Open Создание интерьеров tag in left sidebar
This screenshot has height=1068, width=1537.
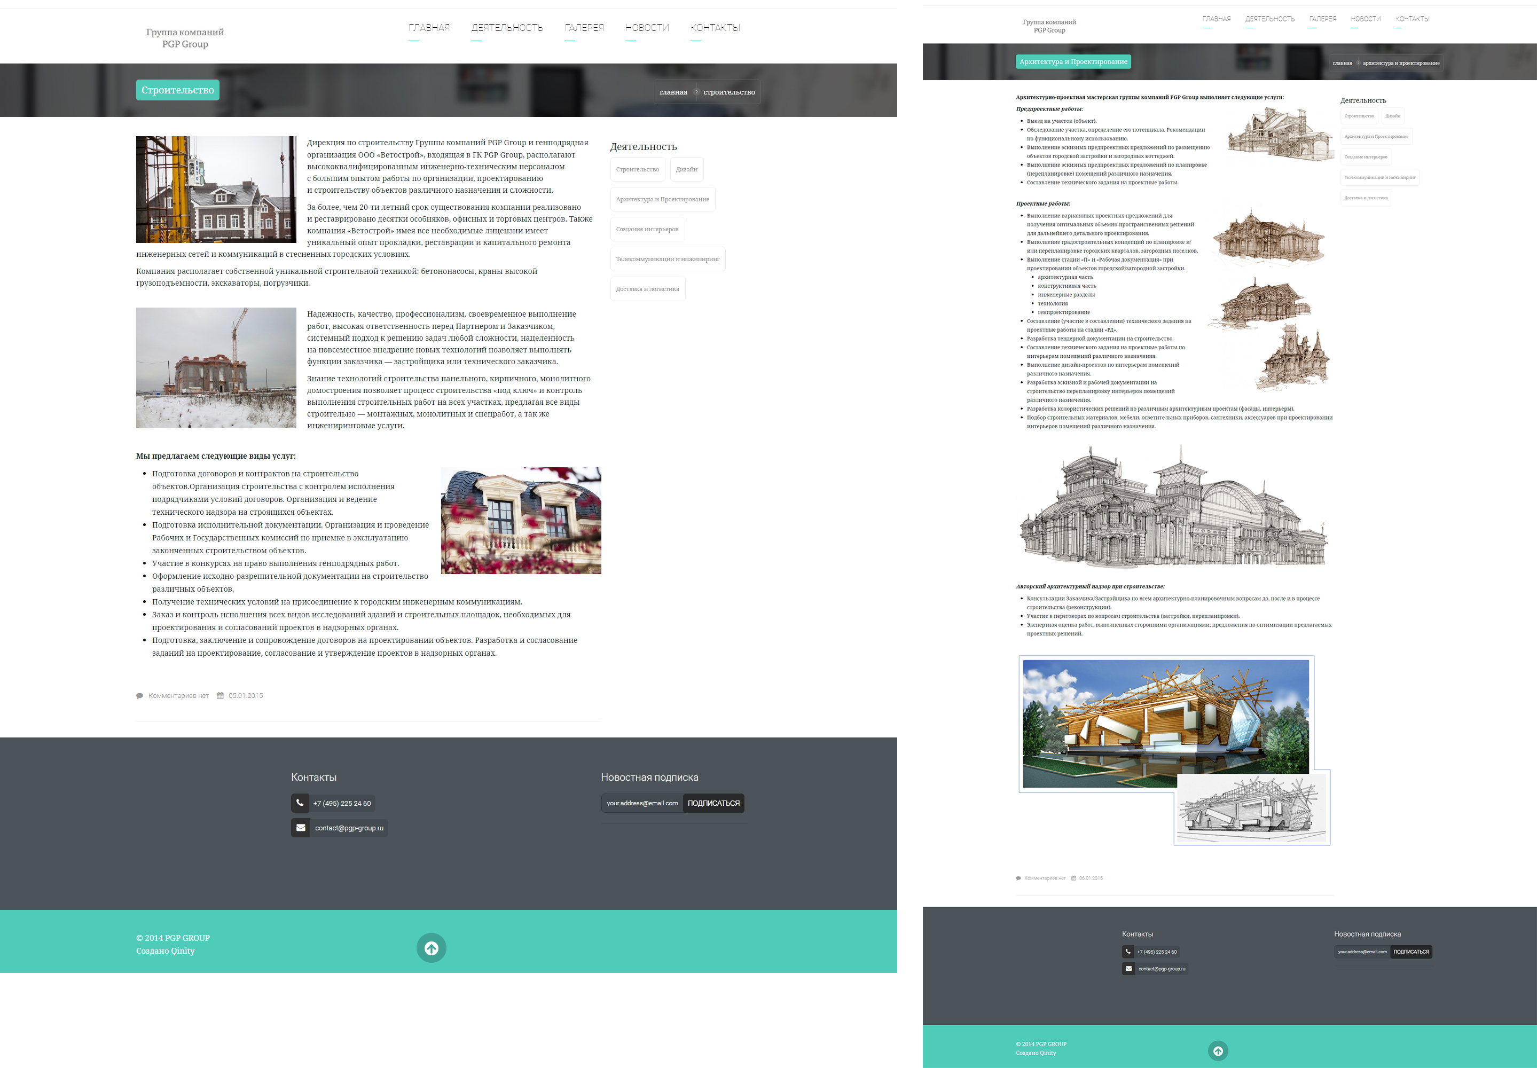coord(647,229)
